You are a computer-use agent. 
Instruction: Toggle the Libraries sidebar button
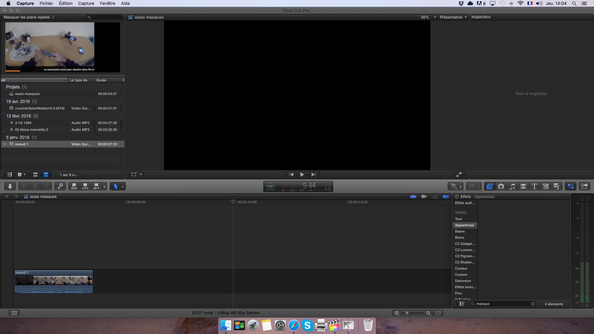[10, 174]
